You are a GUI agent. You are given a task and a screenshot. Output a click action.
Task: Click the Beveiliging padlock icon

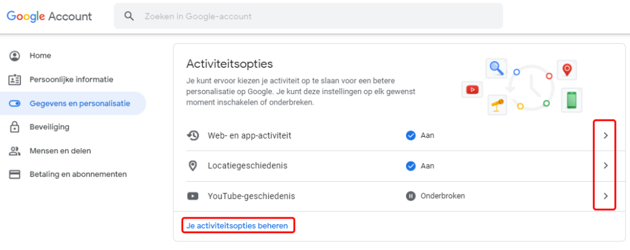[15, 127]
